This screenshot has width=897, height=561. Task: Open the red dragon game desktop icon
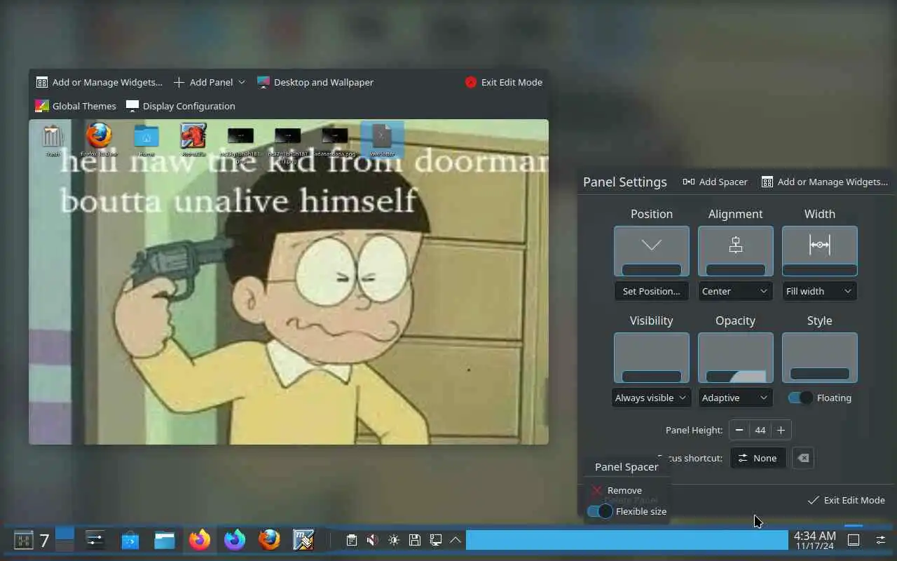(x=193, y=139)
